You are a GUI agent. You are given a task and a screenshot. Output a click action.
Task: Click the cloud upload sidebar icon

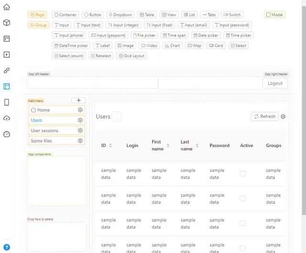pyautogui.click(x=7, y=118)
